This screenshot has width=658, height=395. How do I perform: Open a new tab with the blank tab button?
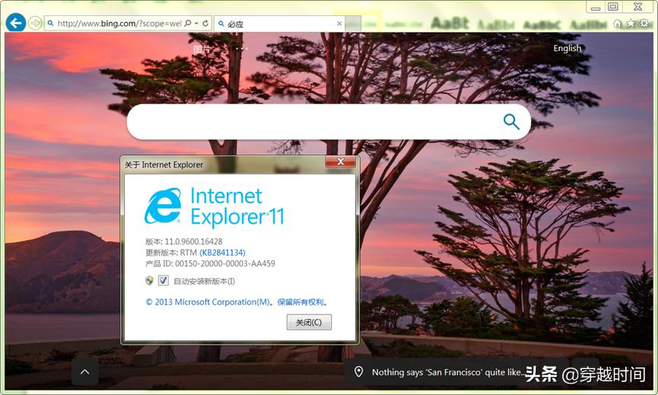(353, 24)
